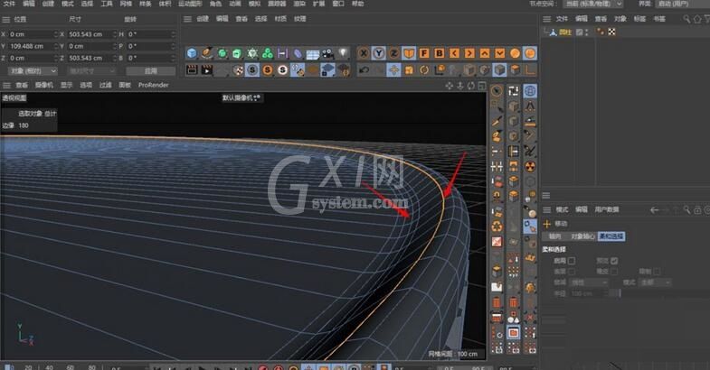710x370 pixels.
Task: Switch to the 柔和选择 tab
Action: [x=611, y=236]
